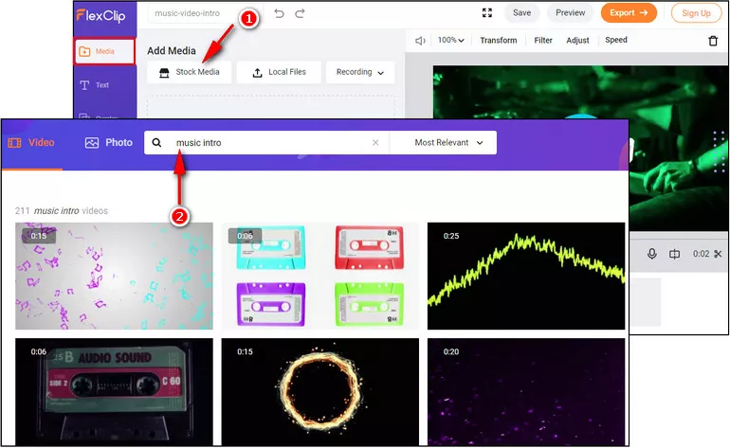Toggle fullscreen preview icon
Screen dimensions: 730x448
pyautogui.click(x=487, y=13)
